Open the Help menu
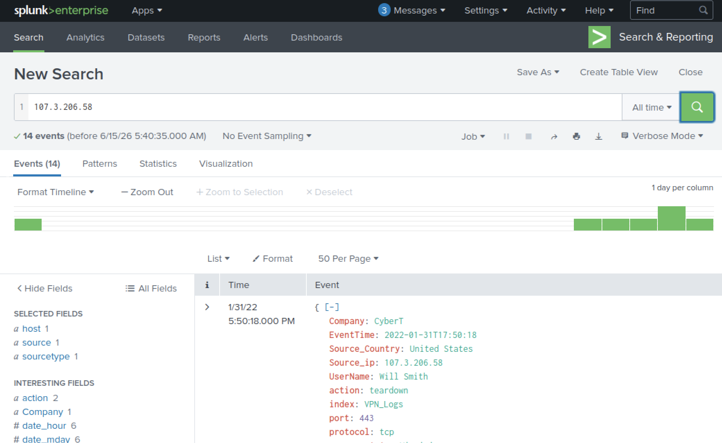Screen dimensions: 722x443 [599, 11]
